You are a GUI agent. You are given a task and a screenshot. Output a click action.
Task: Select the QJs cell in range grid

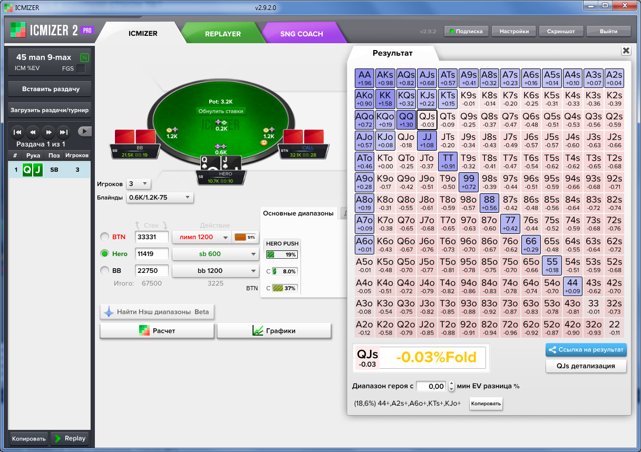point(427,120)
